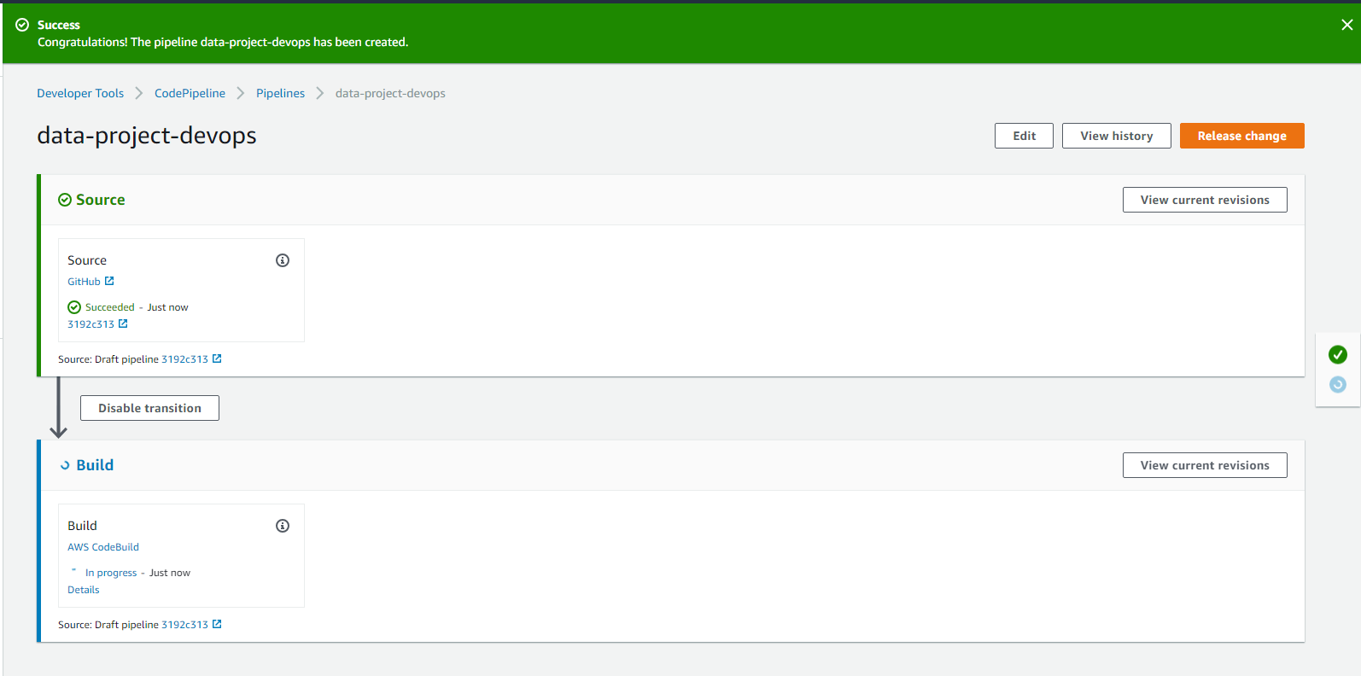Click the data-project-devops page heading
The image size is (1361, 676).
[x=147, y=136]
